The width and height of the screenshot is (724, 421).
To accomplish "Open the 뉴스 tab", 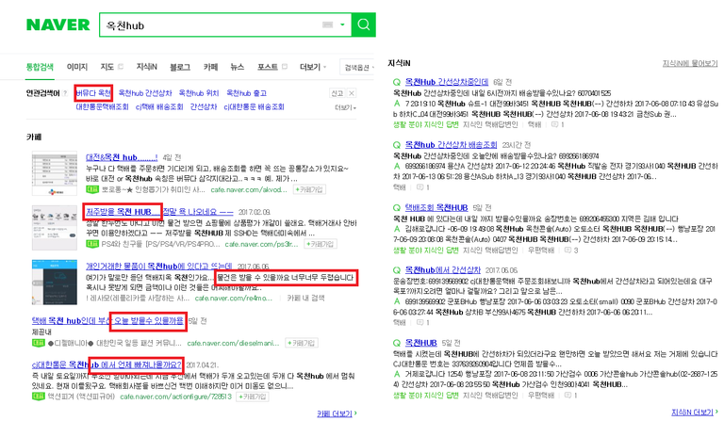I will click(238, 67).
